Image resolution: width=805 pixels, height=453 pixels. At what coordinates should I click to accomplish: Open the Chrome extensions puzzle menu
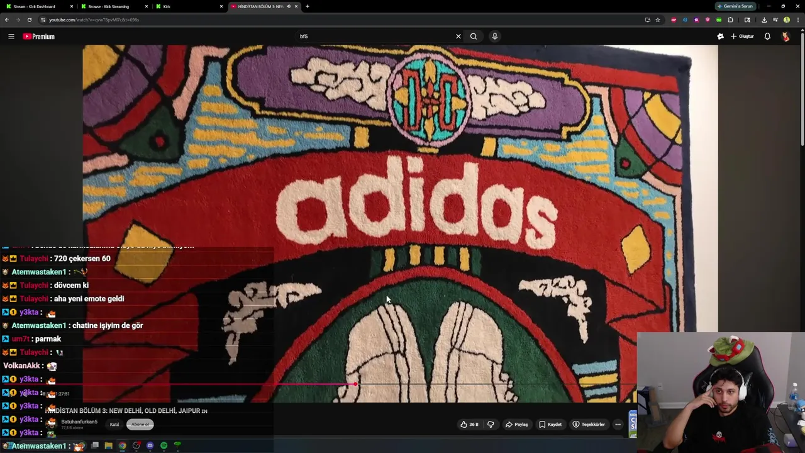(731, 20)
